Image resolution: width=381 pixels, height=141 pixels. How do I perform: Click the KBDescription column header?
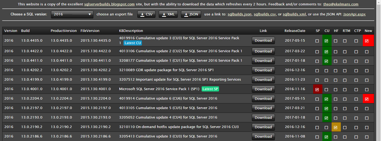coord(131,31)
